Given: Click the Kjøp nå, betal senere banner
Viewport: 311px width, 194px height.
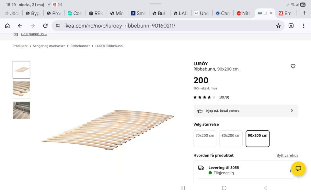Looking at the screenshot, I should pyautogui.click(x=246, y=111).
